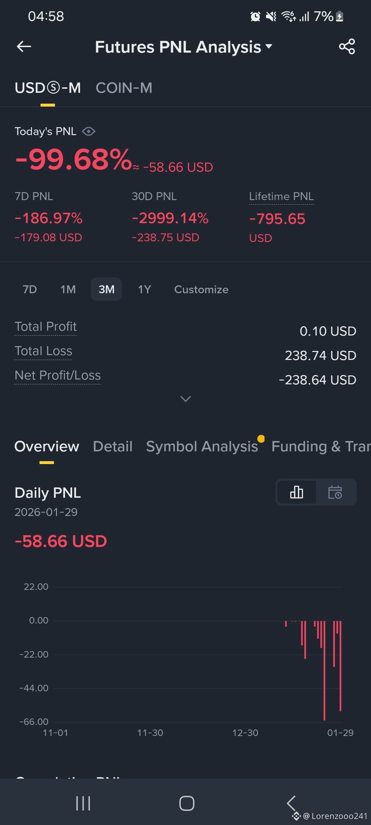Open the Detail tab
The image size is (371, 825).
coord(113,447)
